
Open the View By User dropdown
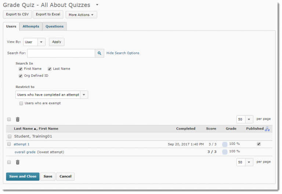coord(34,42)
